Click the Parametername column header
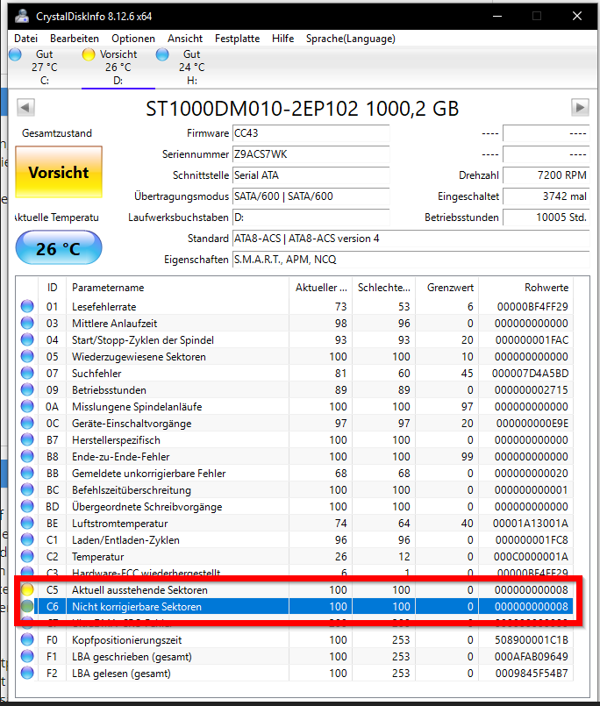600x706 pixels. click(177, 288)
